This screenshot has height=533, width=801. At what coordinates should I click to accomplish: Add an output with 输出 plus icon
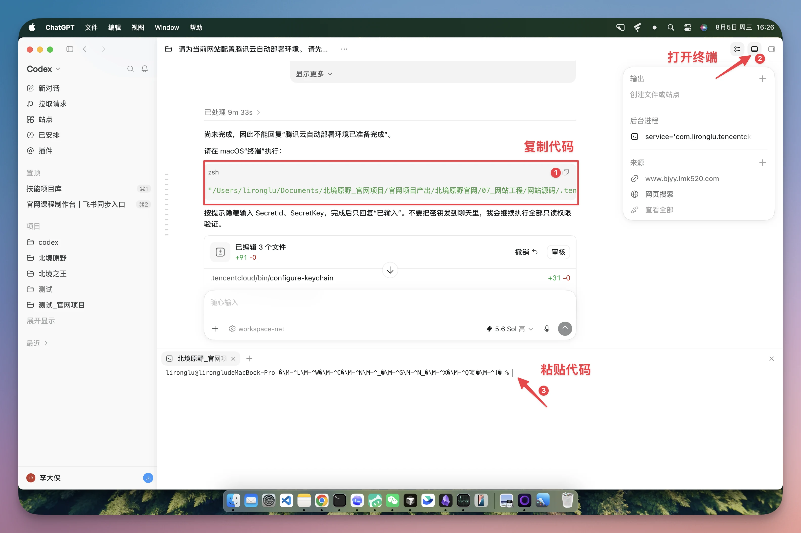763,79
